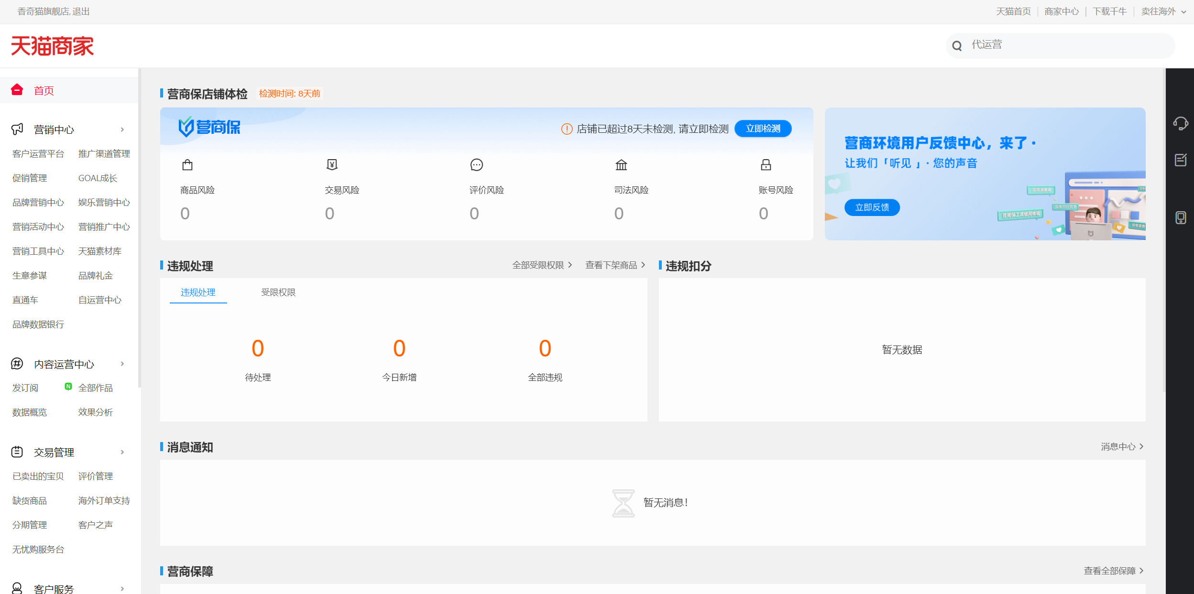Open 查看全部保障 link
Screen dimensions: 1194x594
(1113, 571)
